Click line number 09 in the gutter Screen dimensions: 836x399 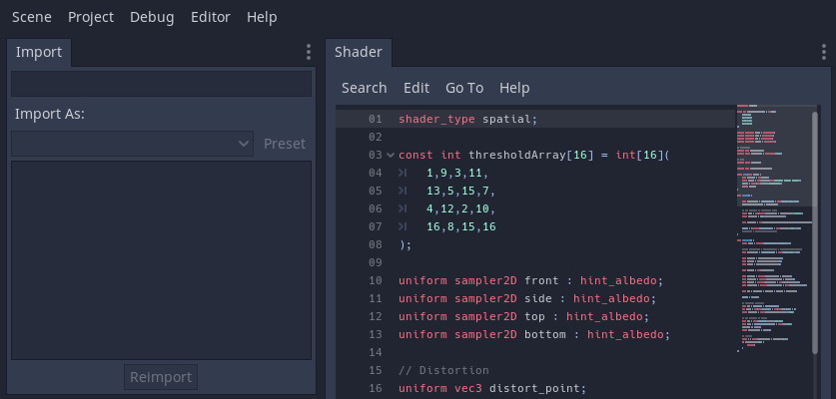click(x=376, y=262)
